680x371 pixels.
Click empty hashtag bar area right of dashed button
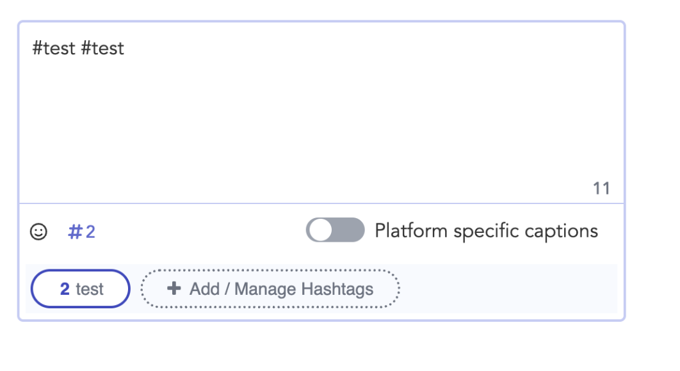[x=507, y=288]
